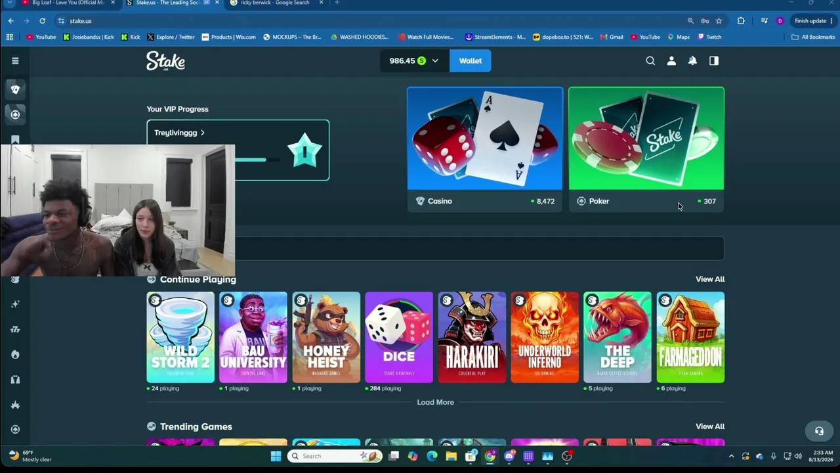Screen dimensions: 840x473
Task: Open the taskbar clock showing 2:33 AM
Action: (822, 456)
